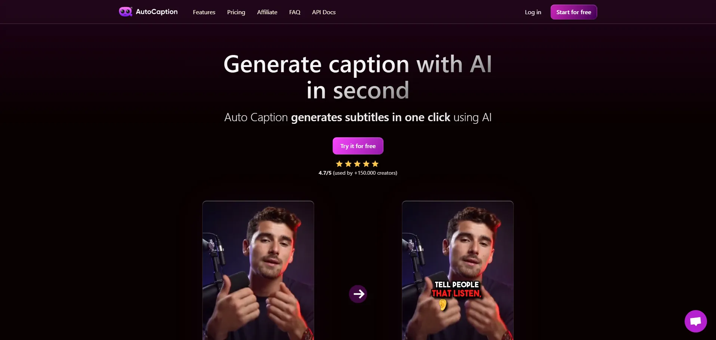716x340 pixels.
Task: Click the first rating star
Action: 339,164
